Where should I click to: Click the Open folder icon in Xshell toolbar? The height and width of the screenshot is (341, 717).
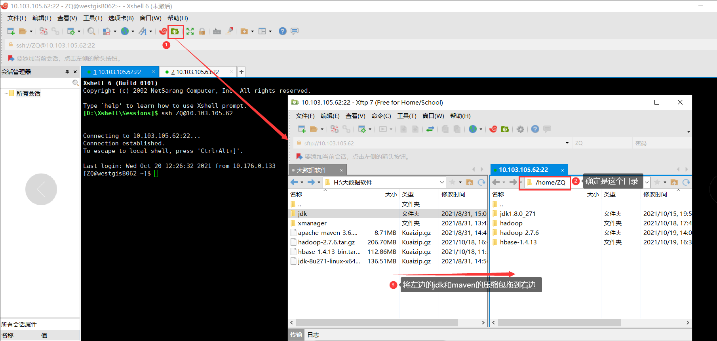[23, 31]
